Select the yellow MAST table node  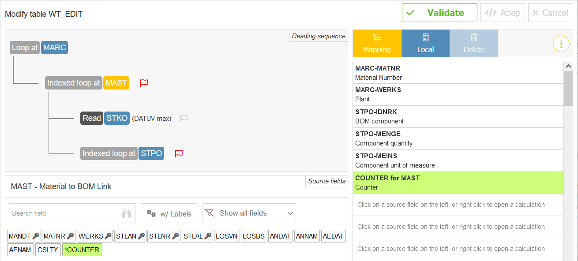tap(116, 83)
